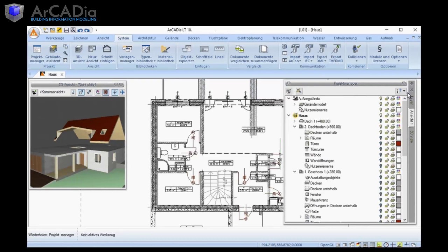Click the Save disk icon in quick access toolbar
Image resolution: width=448 pixels, height=252 pixels.
pyautogui.click(x=66, y=30)
